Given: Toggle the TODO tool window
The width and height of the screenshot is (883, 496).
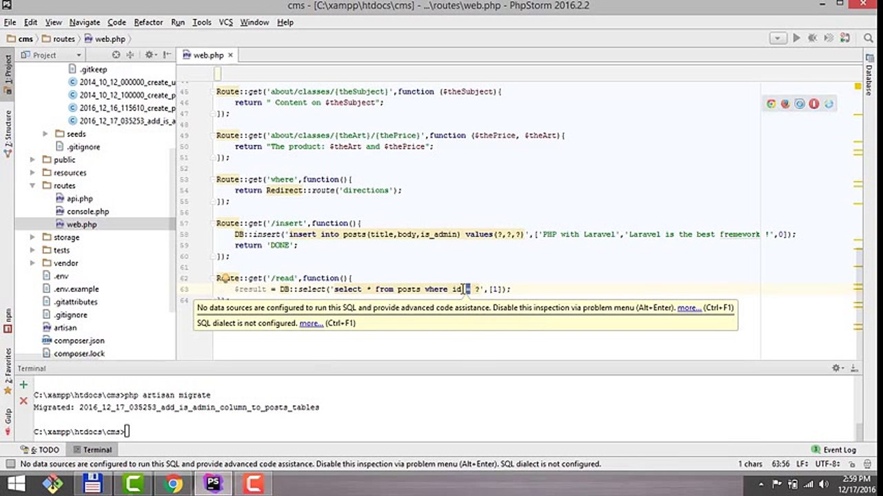Looking at the screenshot, I should (x=40, y=450).
